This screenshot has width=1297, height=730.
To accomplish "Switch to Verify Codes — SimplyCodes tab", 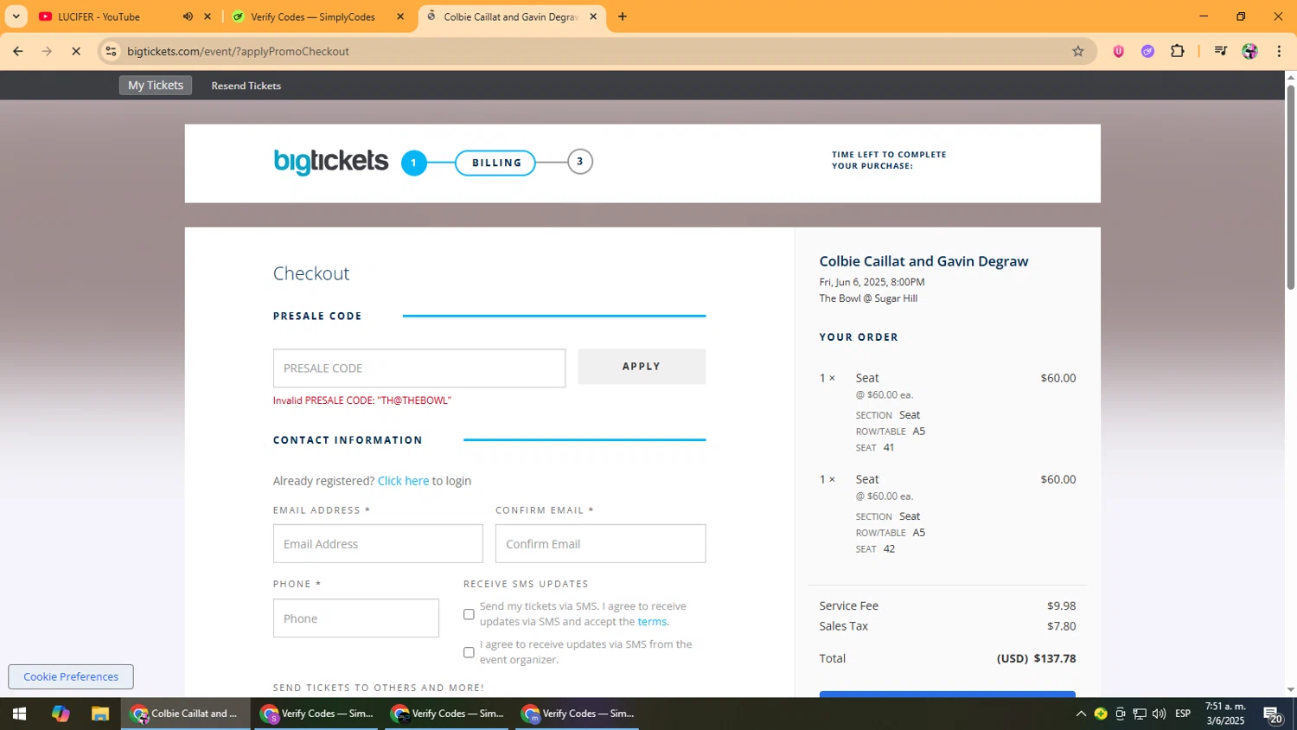I will click(312, 16).
